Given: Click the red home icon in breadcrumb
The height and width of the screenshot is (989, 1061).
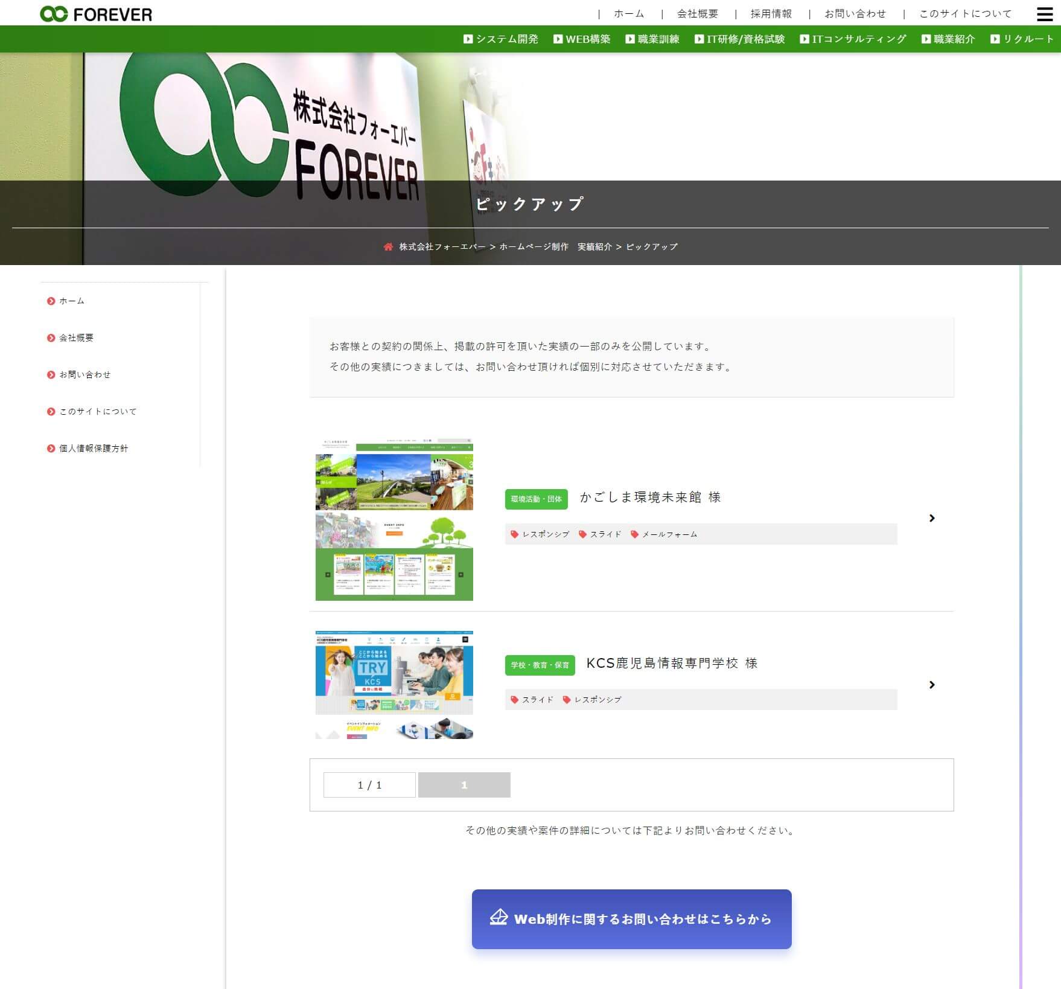Looking at the screenshot, I should (x=388, y=246).
